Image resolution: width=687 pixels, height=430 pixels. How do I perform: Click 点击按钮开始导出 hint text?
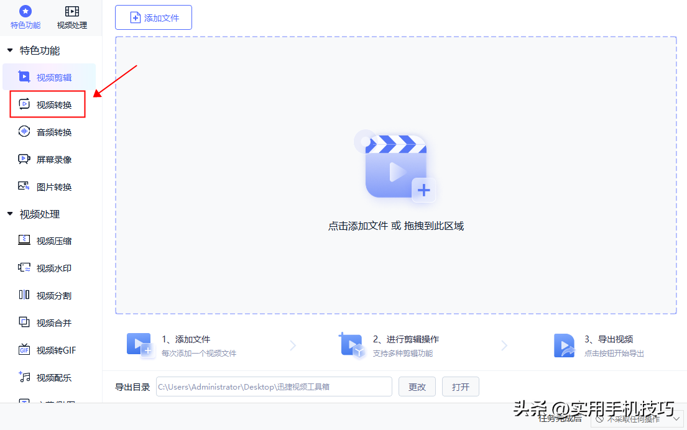coord(614,353)
